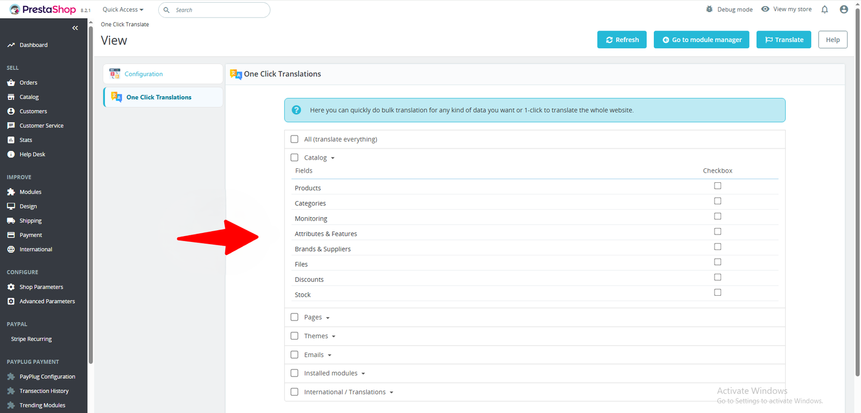Click the notifications bell icon

click(824, 9)
